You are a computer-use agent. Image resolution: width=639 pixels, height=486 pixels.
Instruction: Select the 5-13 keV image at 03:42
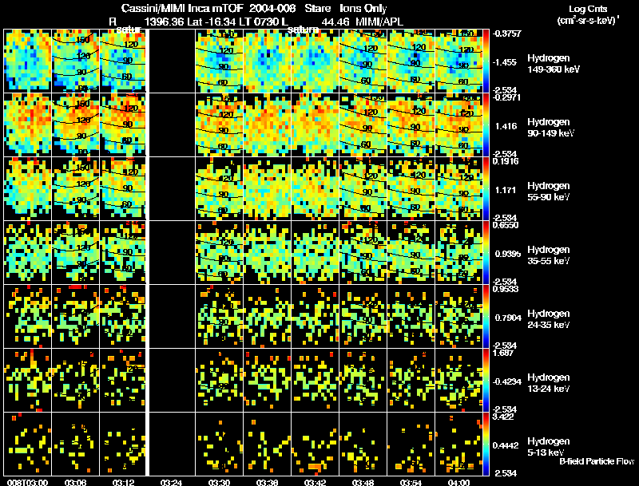point(315,444)
